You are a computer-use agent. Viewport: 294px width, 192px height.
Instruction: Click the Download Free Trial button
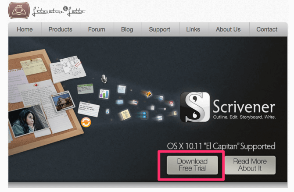(192, 165)
